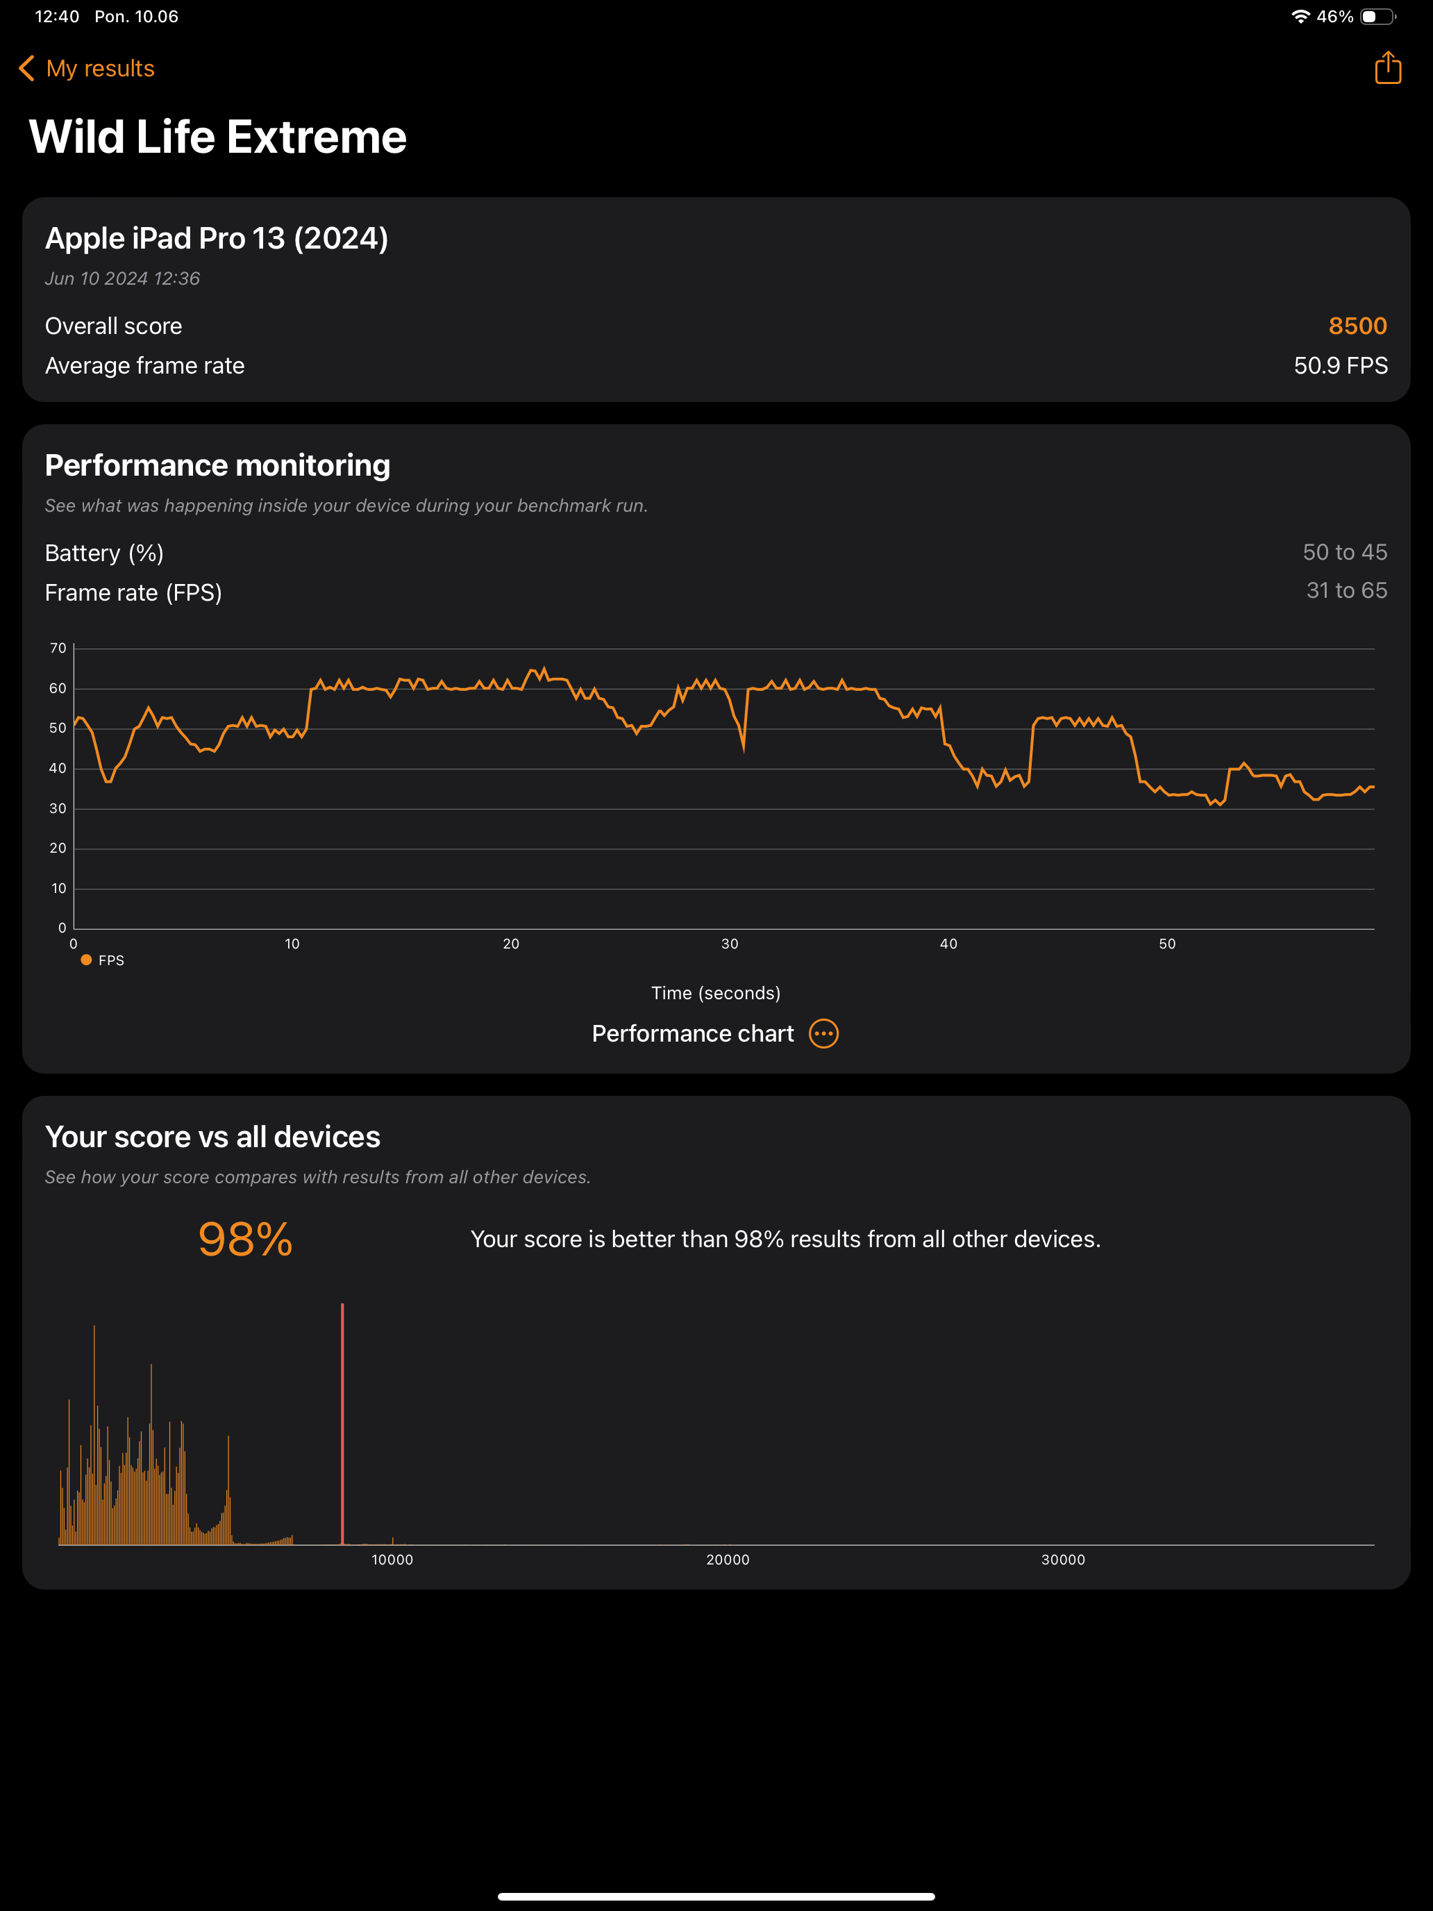The image size is (1433, 1911).
Task: Click the orange 98% percentile figure
Action: pyautogui.click(x=245, y=1239)
